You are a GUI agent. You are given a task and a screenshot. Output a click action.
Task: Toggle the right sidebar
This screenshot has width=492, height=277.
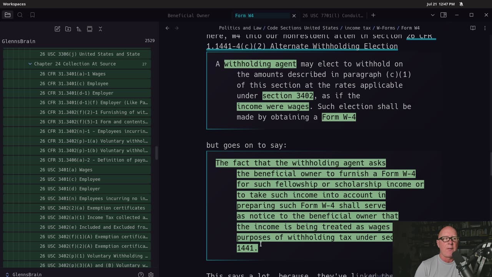point(444,15)
